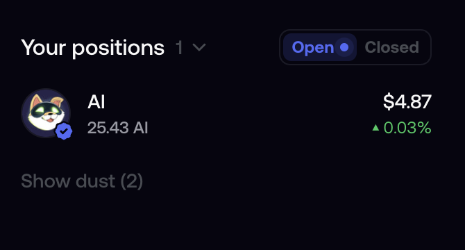This screenshot has width=465, height=250.
Task: Click the blue verified checkmark badge
Action: point(64,131)
